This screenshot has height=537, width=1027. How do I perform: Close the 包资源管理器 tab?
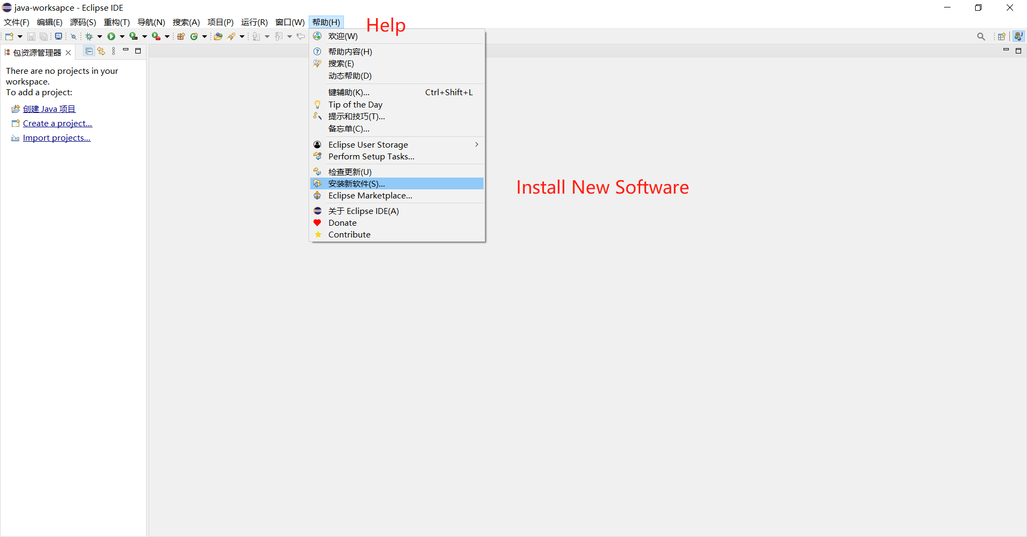pos(68,52)
